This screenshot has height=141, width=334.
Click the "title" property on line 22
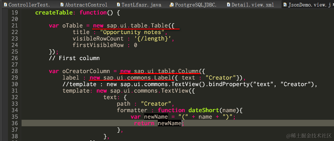(x=81, y=32)
